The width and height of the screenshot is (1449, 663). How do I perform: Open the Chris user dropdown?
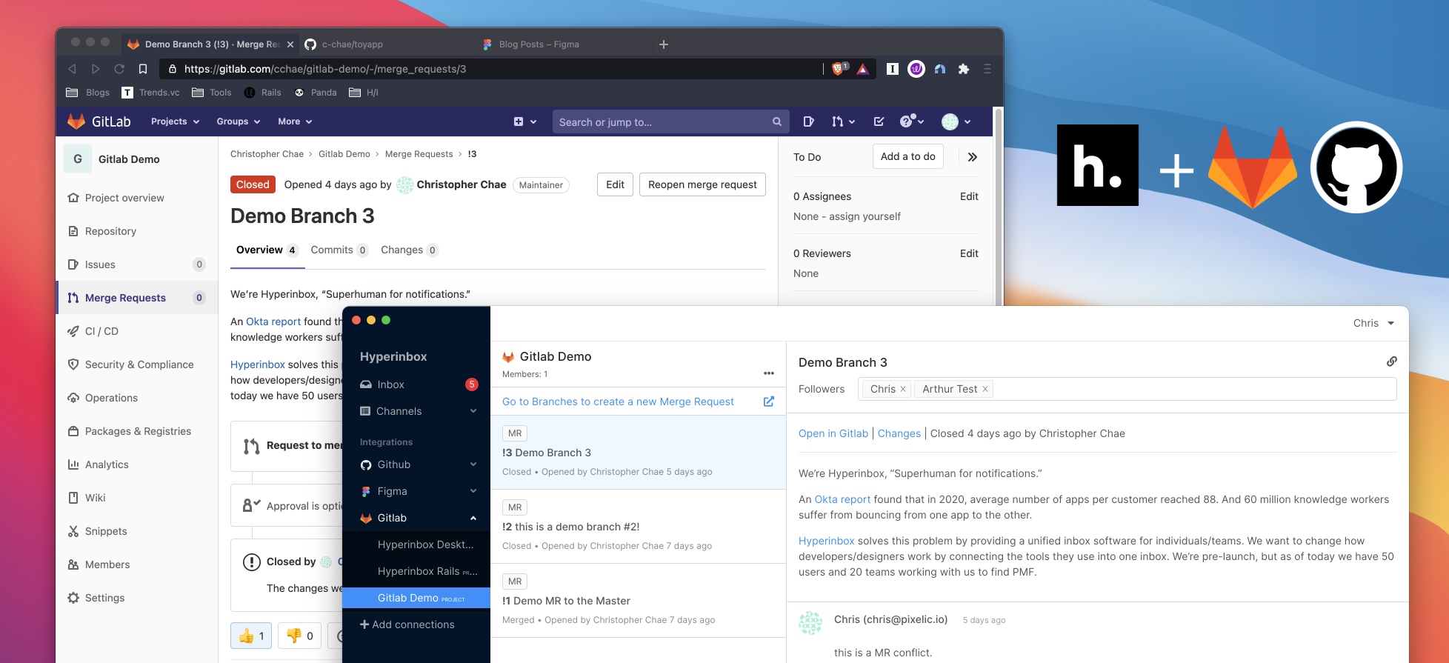(1373, 323)
